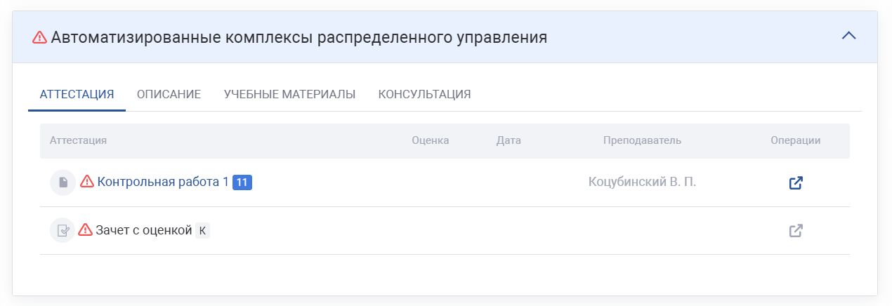Screen dimensions: 892x306
Task: Click the checklist icon beside Зачет с оценкой
Action: (63, 230)
